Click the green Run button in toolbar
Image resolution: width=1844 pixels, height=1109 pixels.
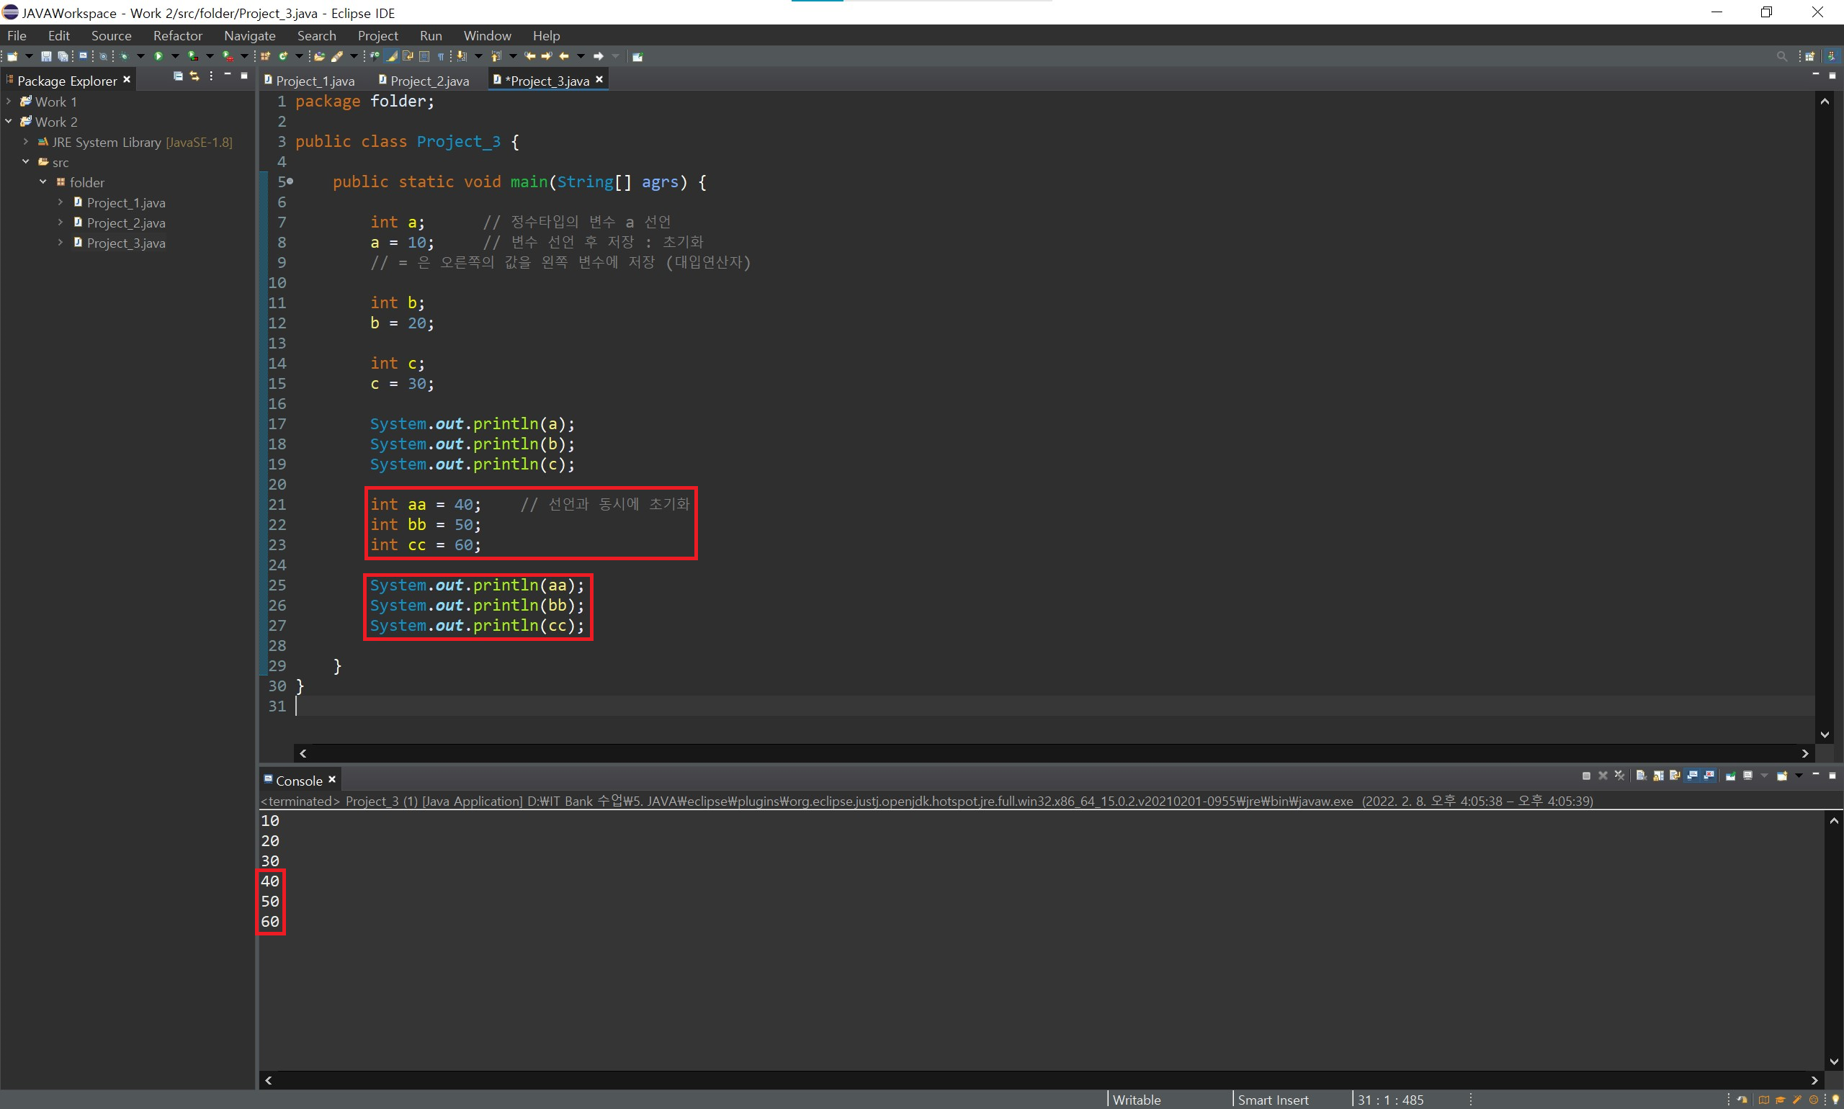click(x=158, y=56)
